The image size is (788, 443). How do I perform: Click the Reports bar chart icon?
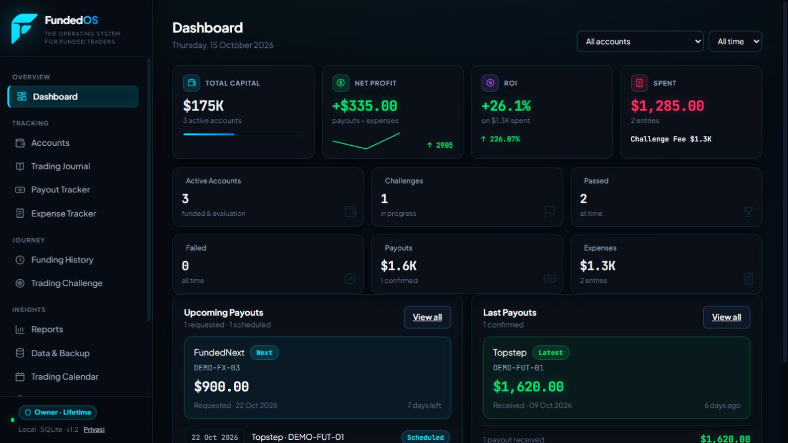point(20,329)
